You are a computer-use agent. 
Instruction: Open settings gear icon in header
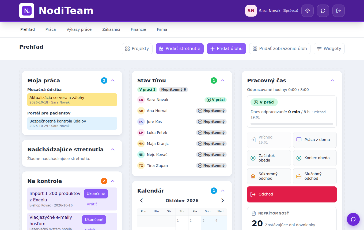pyautogui.click(x=308, y=11)
